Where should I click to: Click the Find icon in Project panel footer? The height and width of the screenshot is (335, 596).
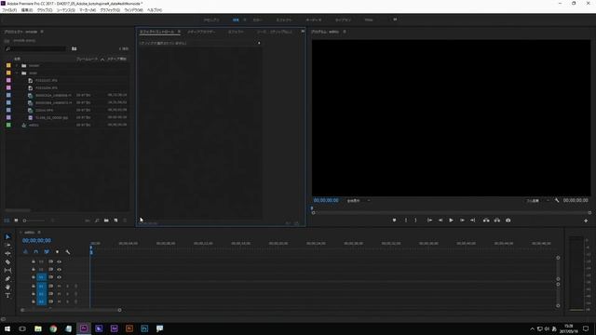(97, 221)
